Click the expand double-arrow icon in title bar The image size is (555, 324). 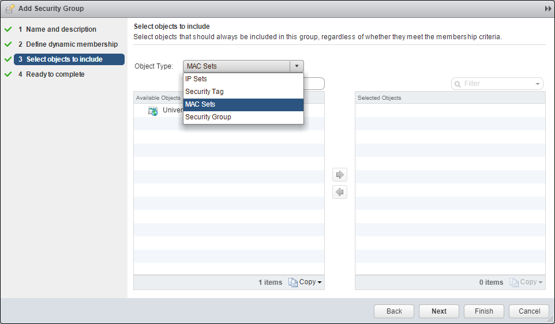click(547, 9)
